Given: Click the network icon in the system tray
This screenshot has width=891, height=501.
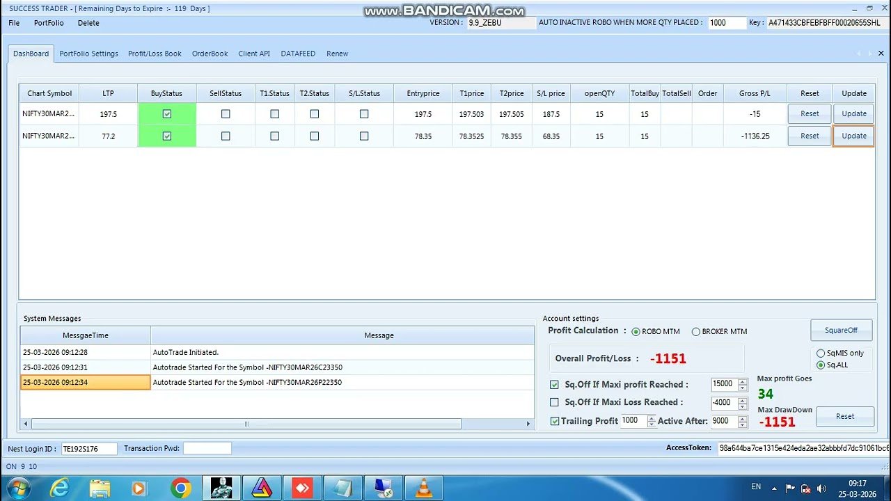Looking at the screenshot, I should click(x=805, y=487).
